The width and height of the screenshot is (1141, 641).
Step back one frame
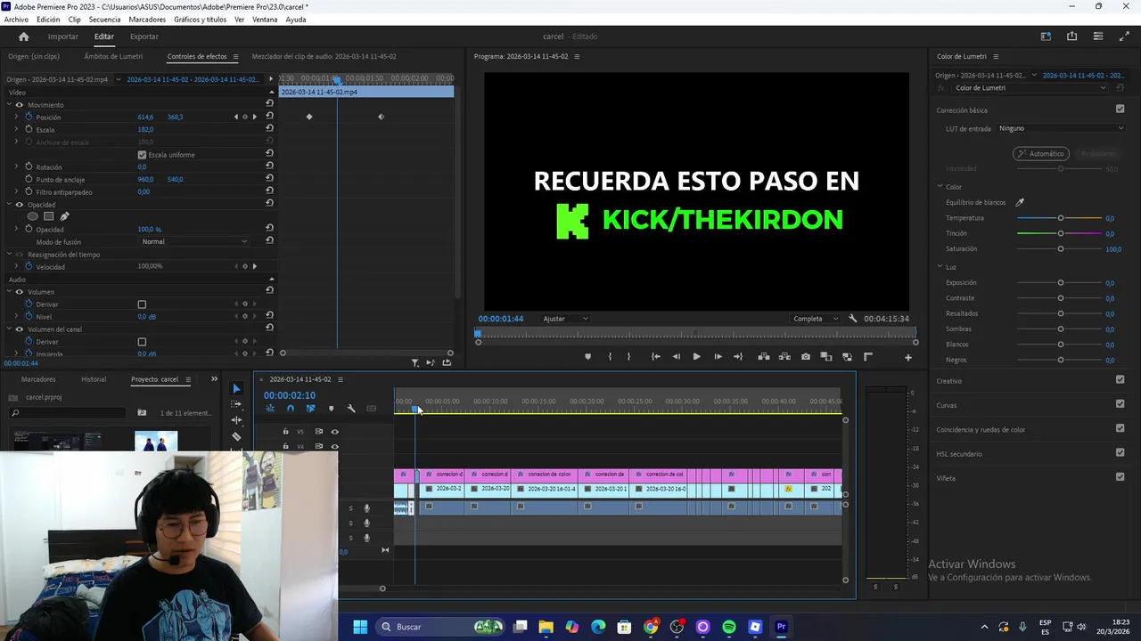pos(676,357)
